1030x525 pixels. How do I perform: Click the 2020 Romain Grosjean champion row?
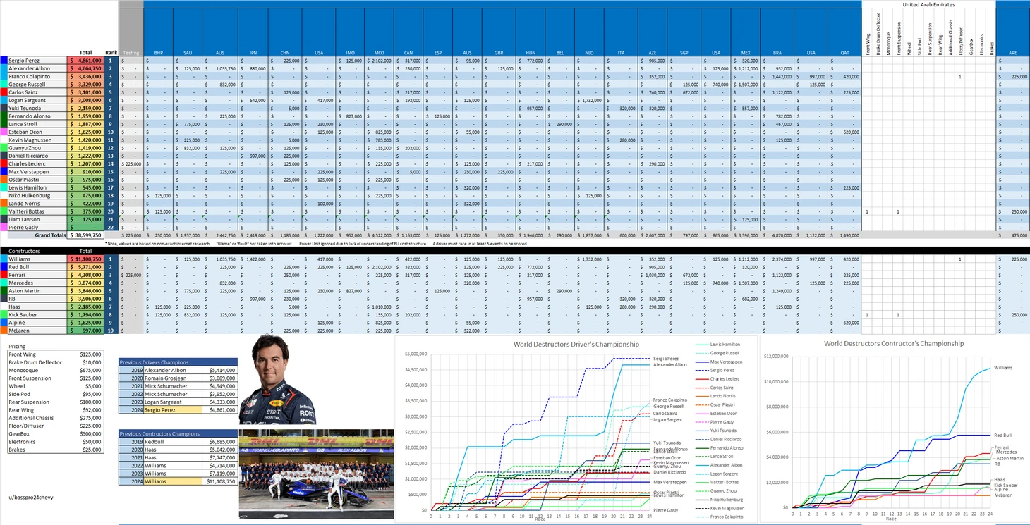point(178,378)
